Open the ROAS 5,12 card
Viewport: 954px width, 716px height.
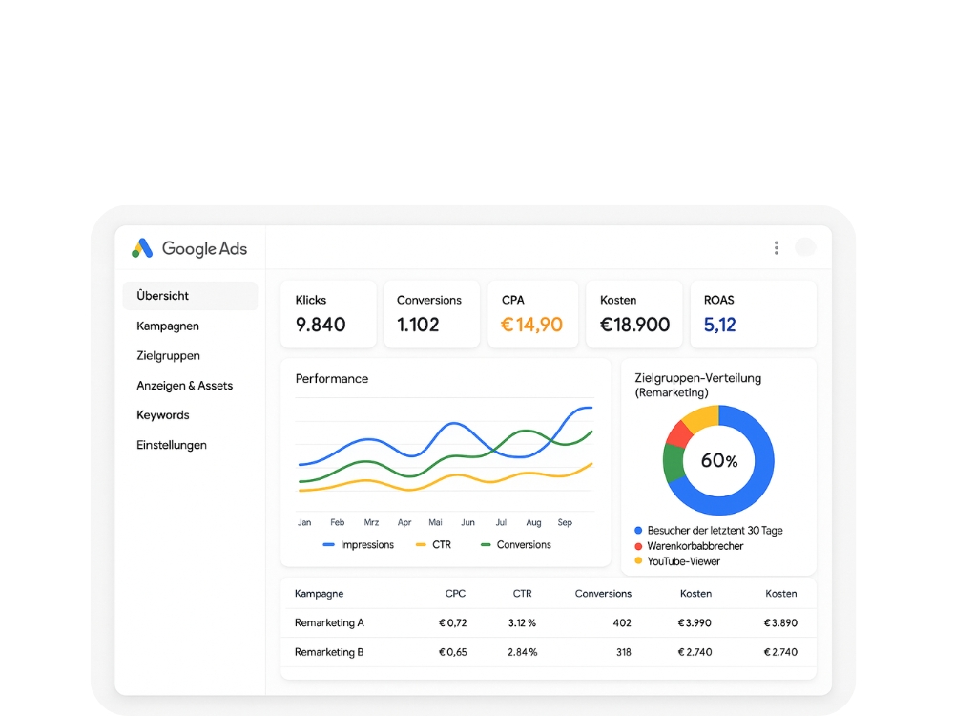pyautogui.click(x=754, y=314)
